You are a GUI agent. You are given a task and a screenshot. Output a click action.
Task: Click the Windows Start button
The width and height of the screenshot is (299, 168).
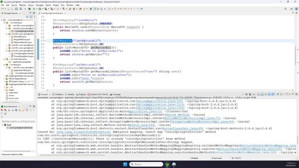click(125, 164)
